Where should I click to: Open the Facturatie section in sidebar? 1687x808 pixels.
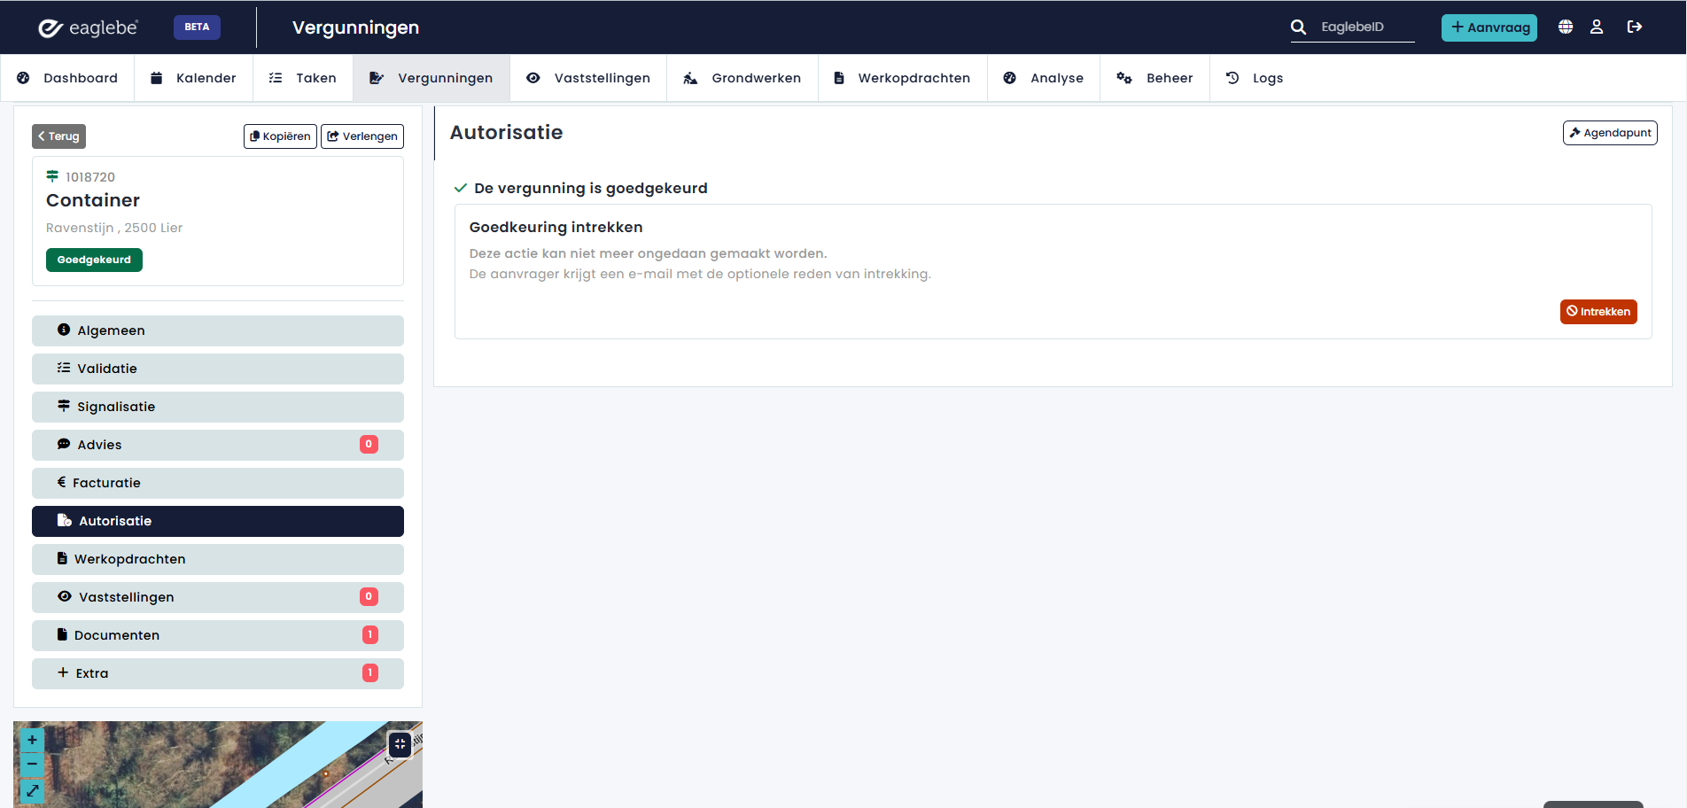click(x=218, y=483)
